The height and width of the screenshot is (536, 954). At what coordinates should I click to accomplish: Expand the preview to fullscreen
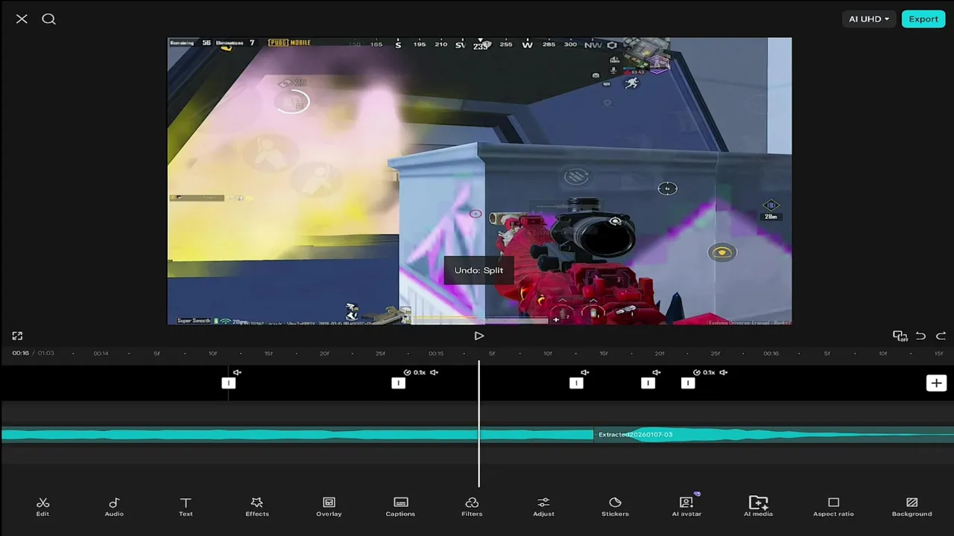17,336
